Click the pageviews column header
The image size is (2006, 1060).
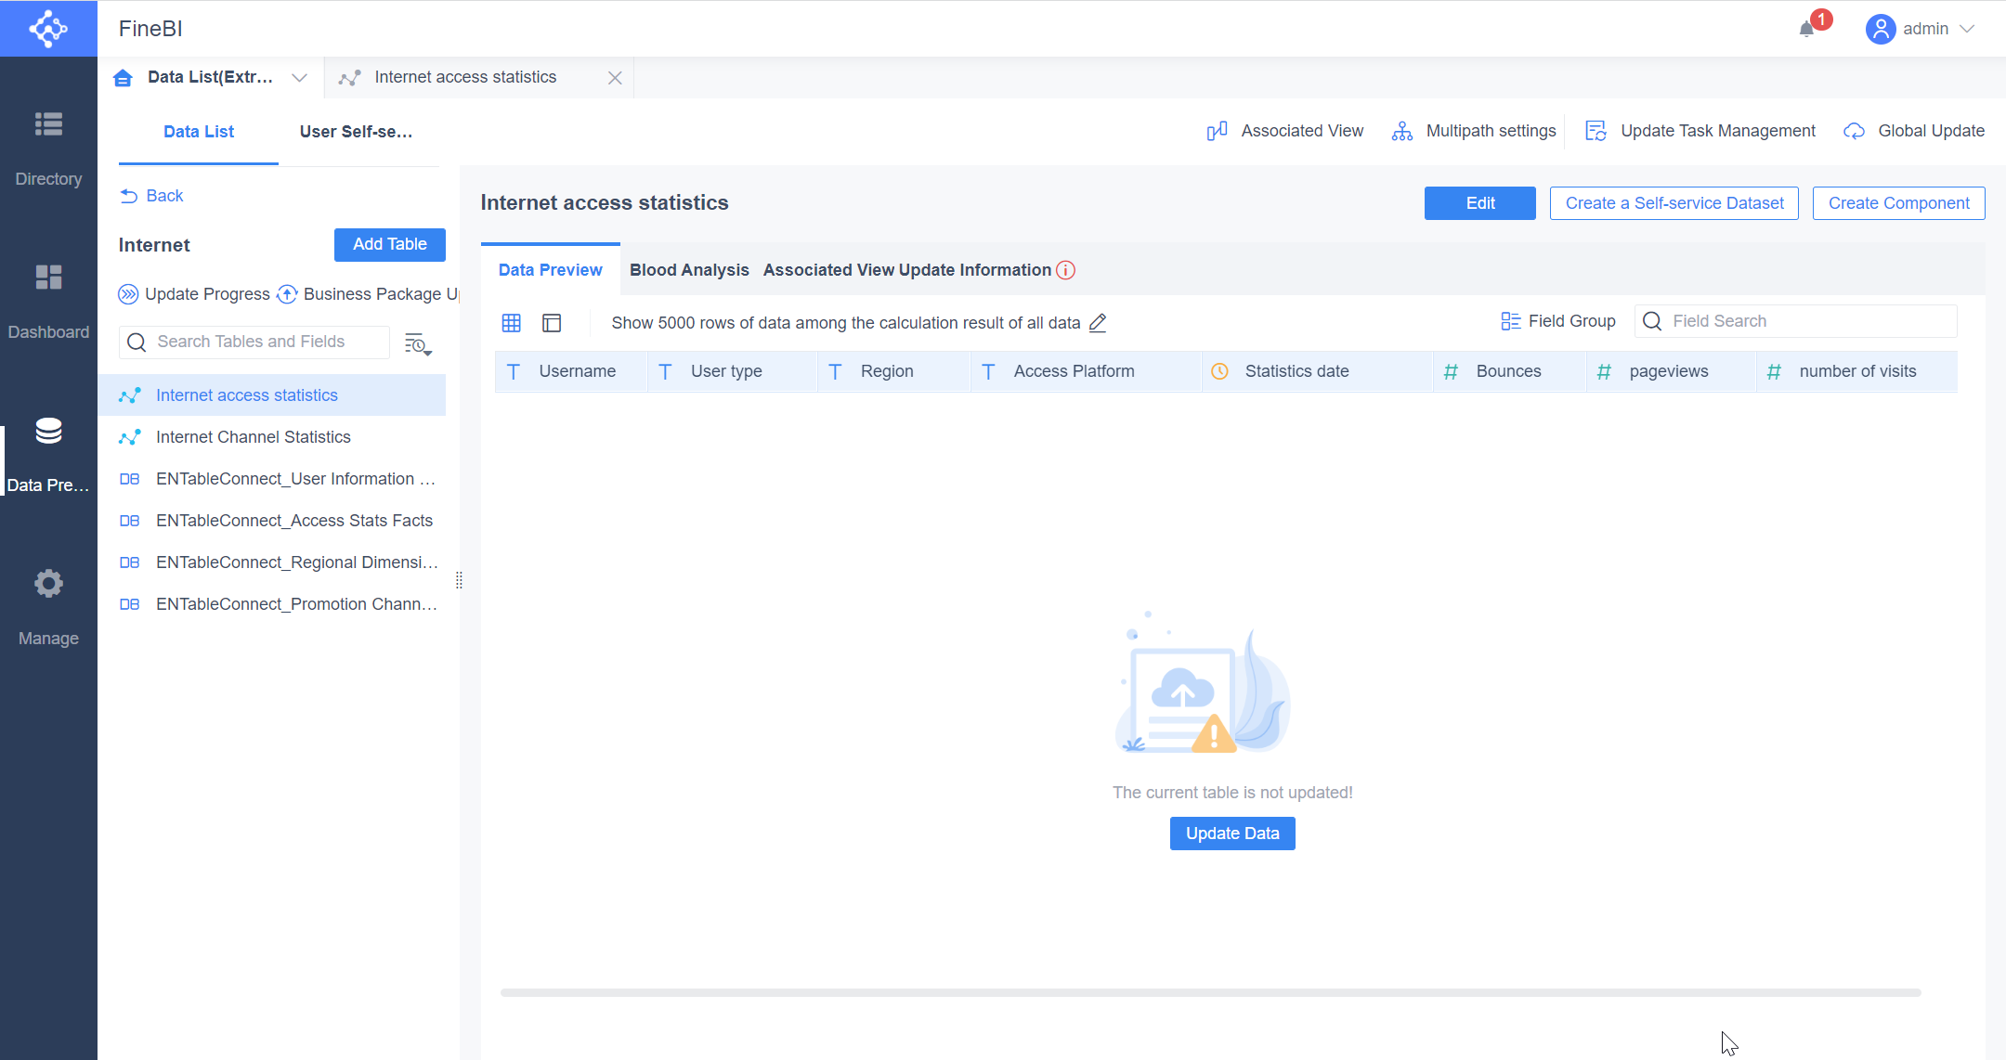point(1672,371)
